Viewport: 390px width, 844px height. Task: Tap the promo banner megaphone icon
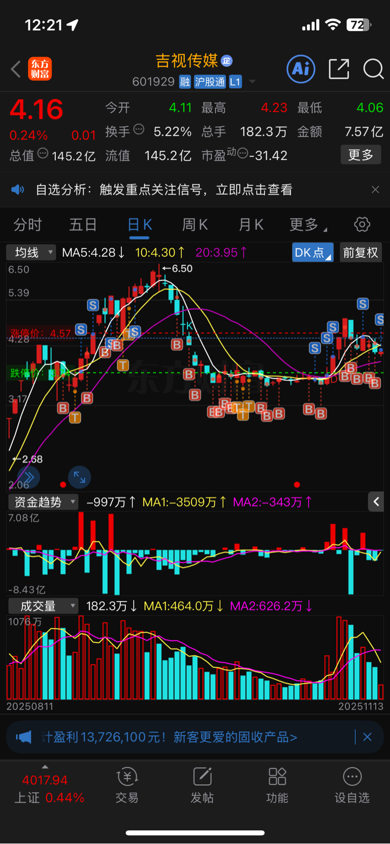23,737
